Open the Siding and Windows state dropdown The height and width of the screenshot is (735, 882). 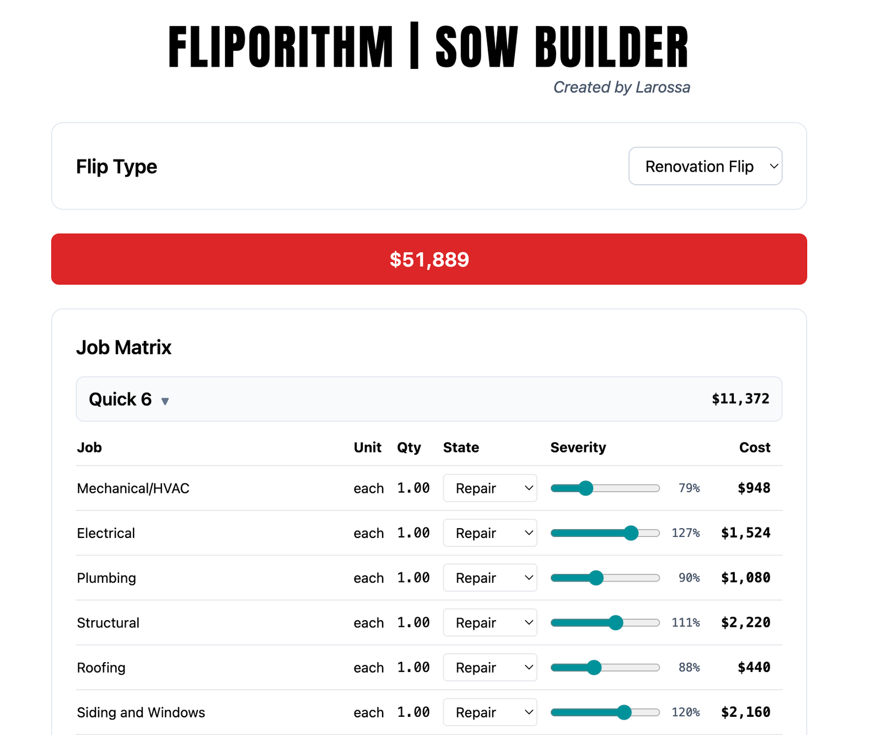coord(490,712)
